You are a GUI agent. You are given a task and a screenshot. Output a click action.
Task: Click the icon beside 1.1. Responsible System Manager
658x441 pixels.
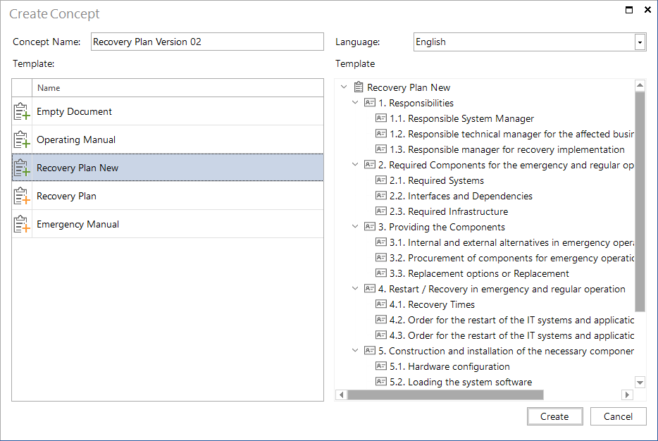point(381,118)
